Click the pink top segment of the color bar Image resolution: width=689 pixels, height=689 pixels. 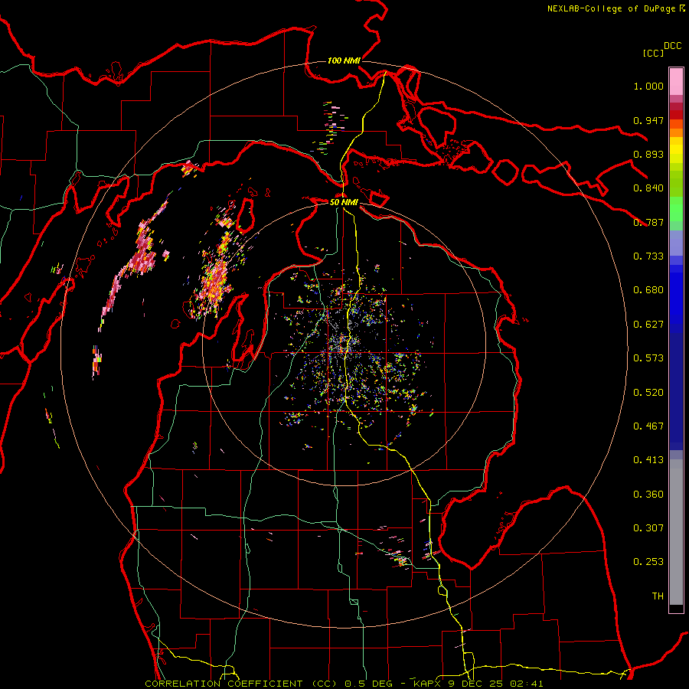pos(676,82)
